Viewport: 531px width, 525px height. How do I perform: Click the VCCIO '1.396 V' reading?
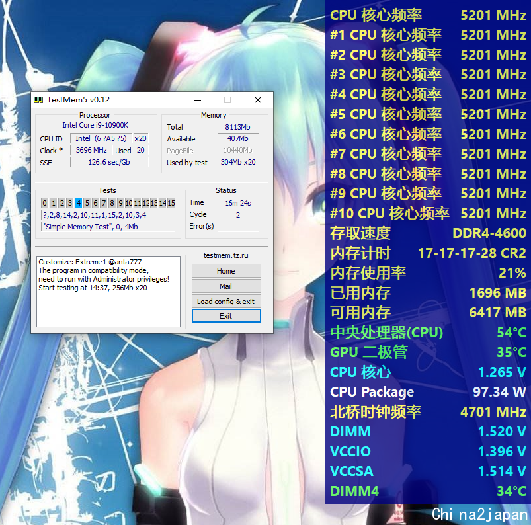coord(502,451)
